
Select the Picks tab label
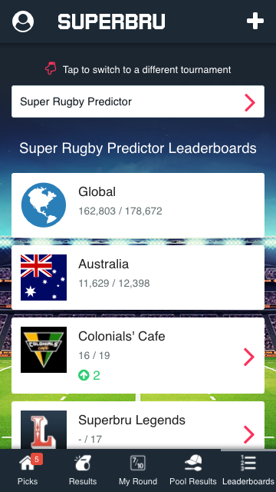tap(28, 481)
